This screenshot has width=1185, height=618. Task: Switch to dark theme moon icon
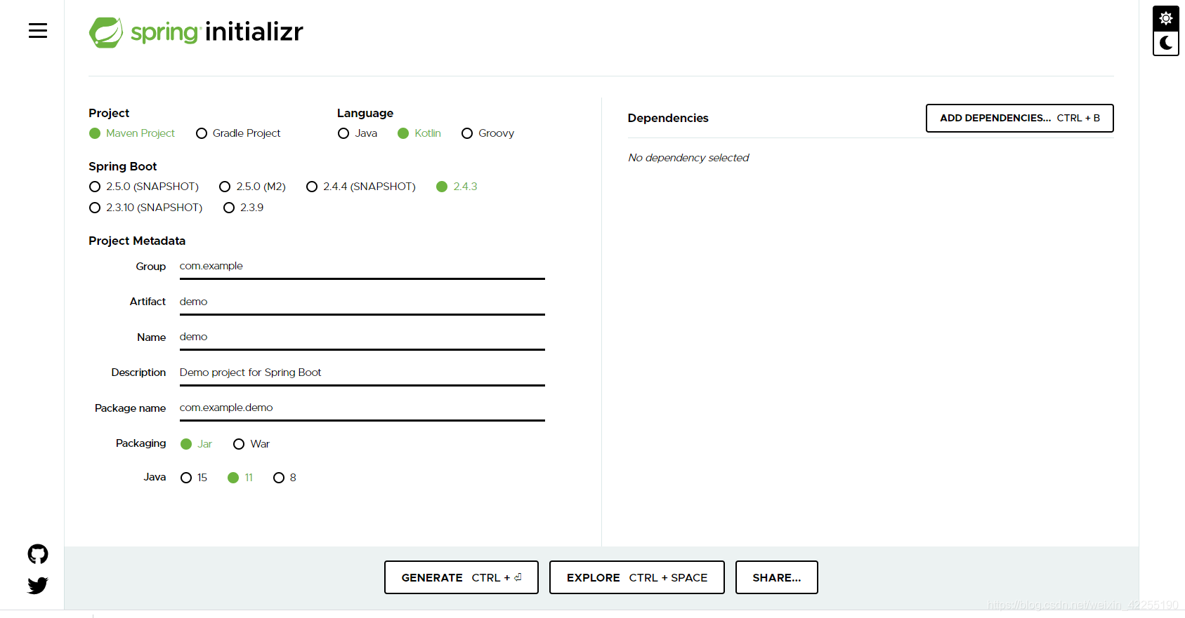(1166, 43)
